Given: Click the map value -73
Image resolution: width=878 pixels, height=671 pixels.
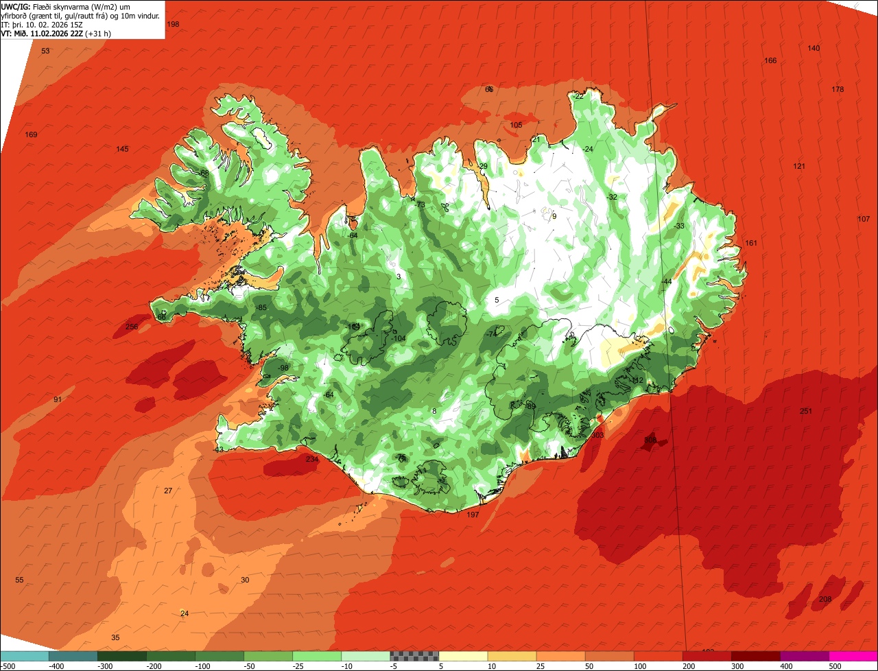Looking at the screenshot, I should point(420,204).
